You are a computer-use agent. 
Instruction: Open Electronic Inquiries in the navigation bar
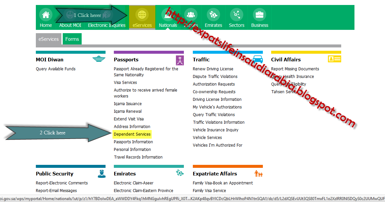(107, 25)
